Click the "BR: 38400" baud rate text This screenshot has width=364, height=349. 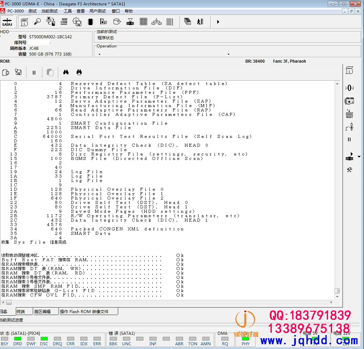pos(255,61)
